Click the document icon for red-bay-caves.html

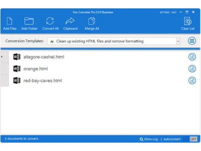tap(192, 81)
